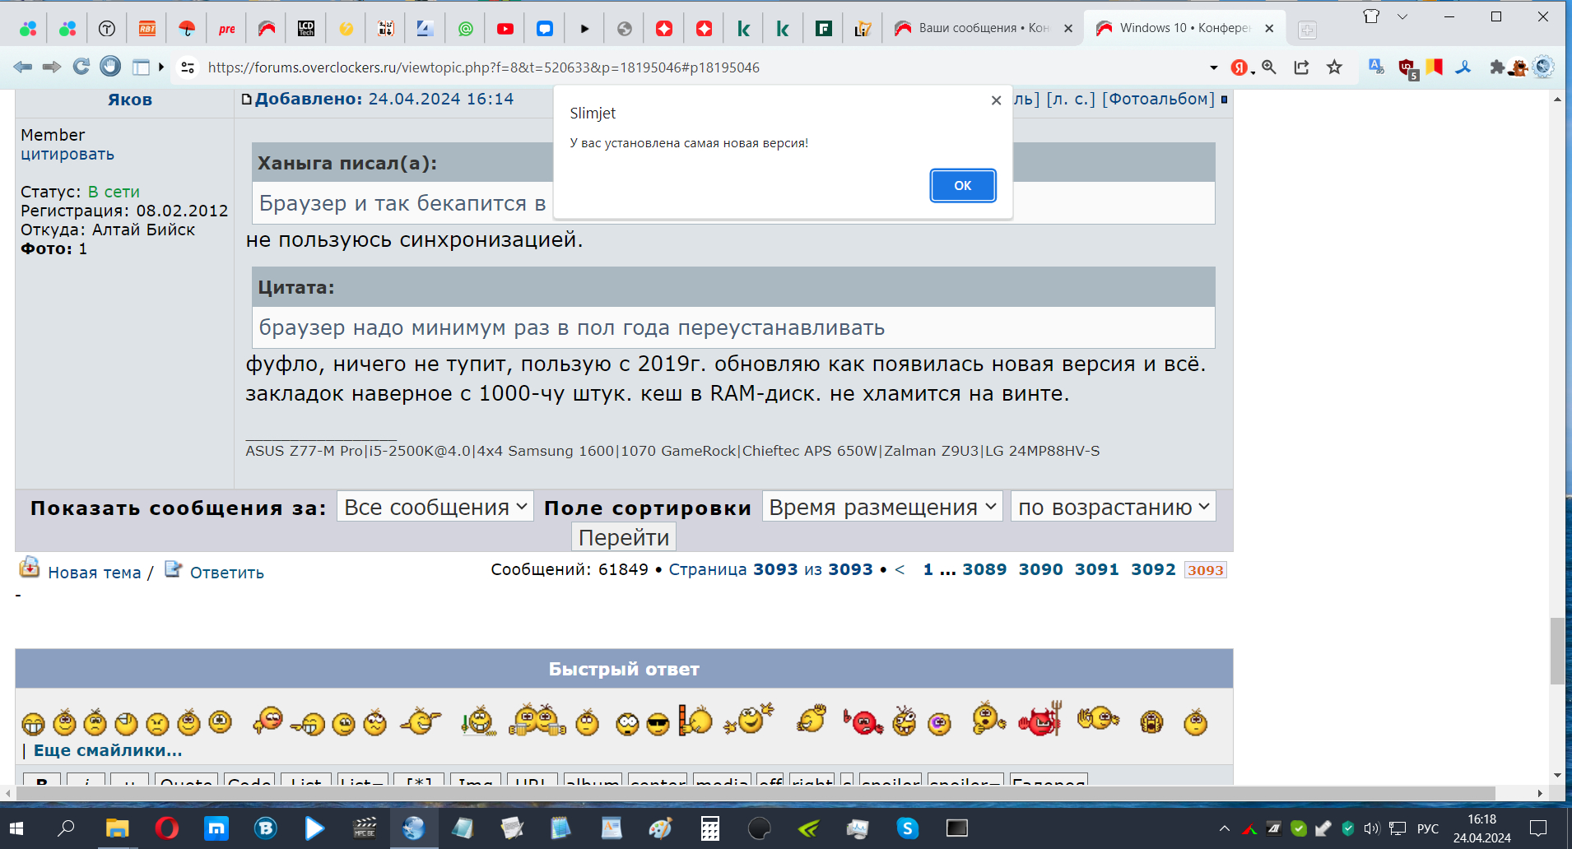This screenshot has width=1572, height=849.
Task: Insert the sunglasses cool smiley
Action: pos(658,724)
